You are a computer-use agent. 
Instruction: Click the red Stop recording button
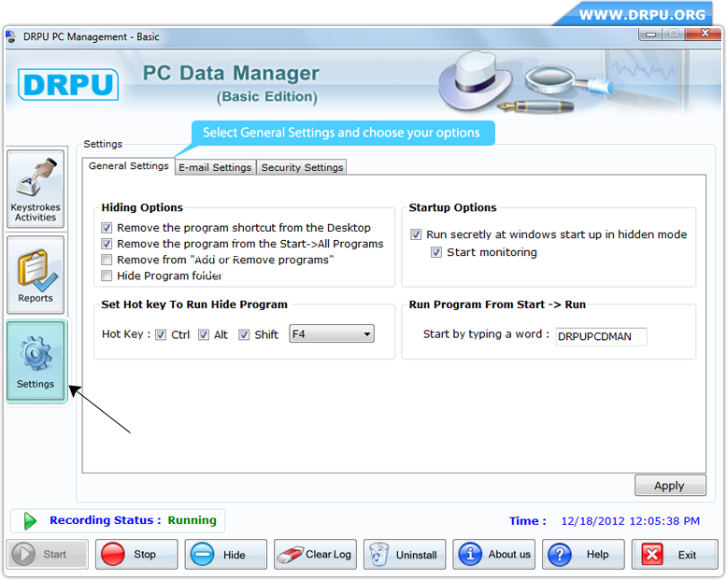point(136,554)
